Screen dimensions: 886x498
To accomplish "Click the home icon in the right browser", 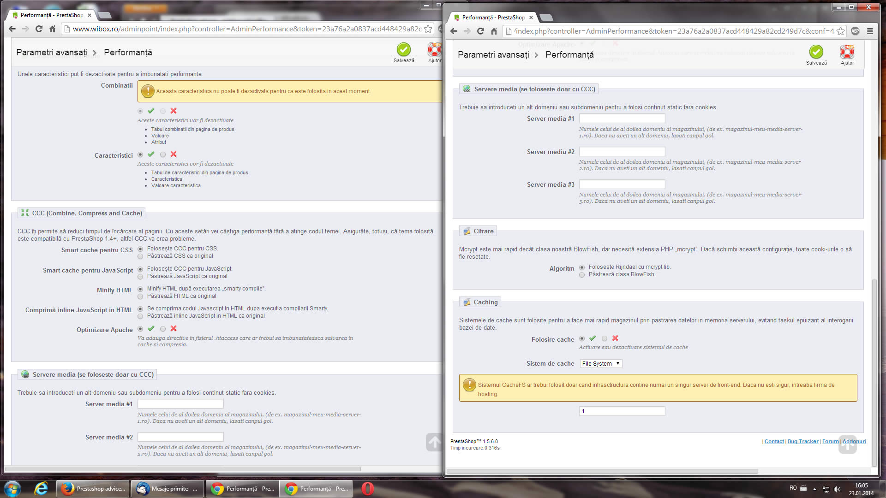I will (x=494, y=31).
